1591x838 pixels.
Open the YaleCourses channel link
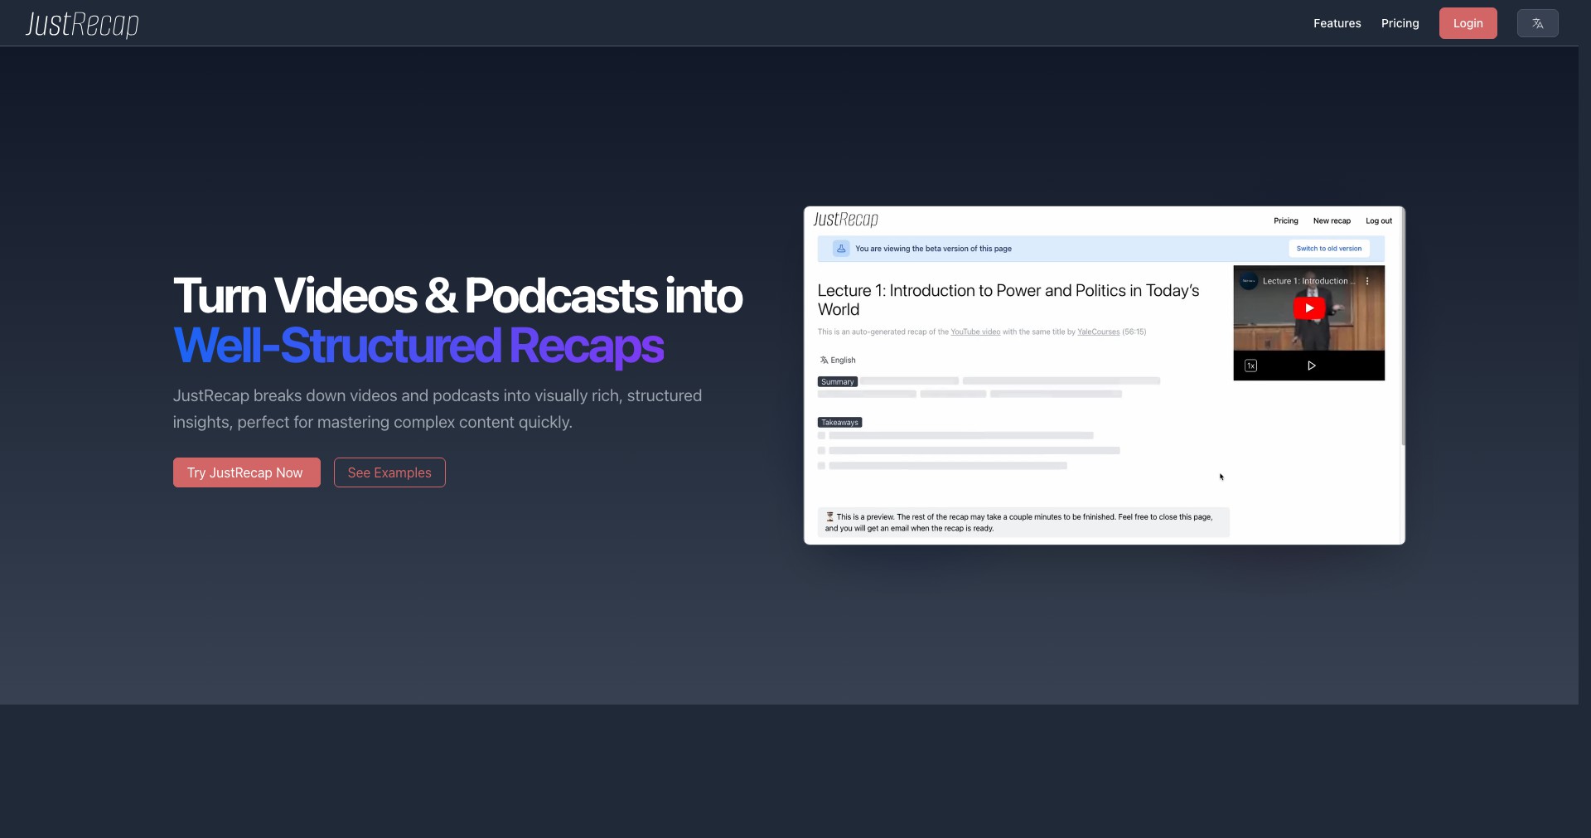click(1098, 332)
